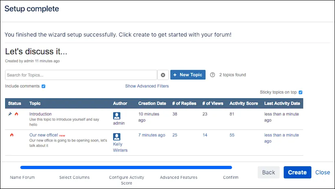
Task: Click the wizard progress bar
Action: pos(126,167)
